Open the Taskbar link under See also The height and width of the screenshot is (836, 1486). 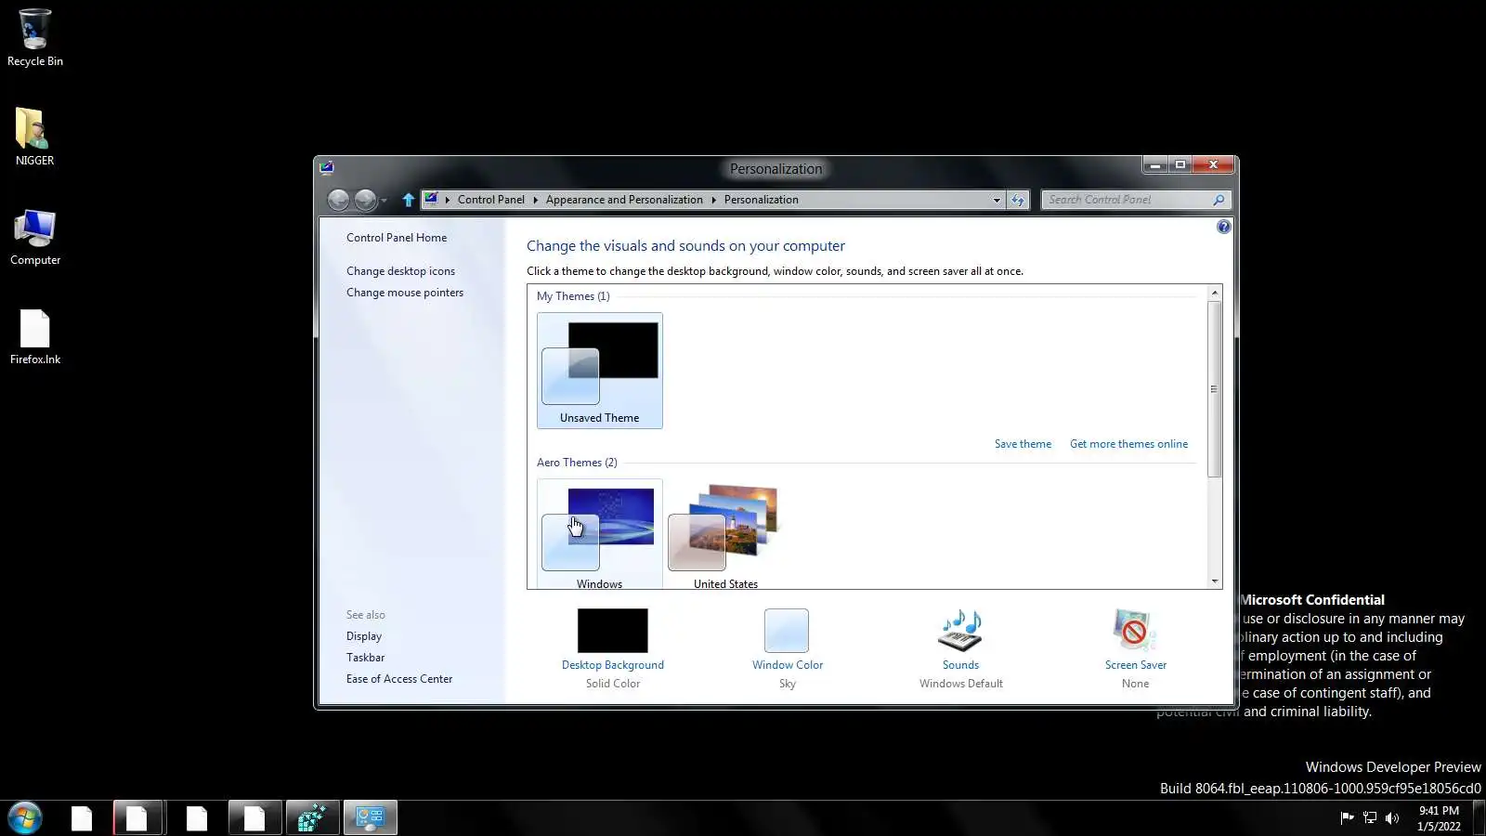point(365,658)
